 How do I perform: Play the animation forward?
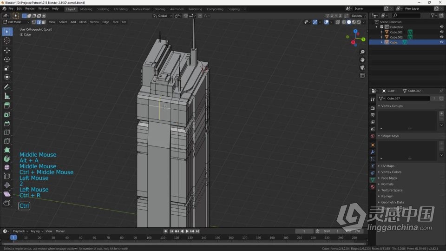(187, 231)
